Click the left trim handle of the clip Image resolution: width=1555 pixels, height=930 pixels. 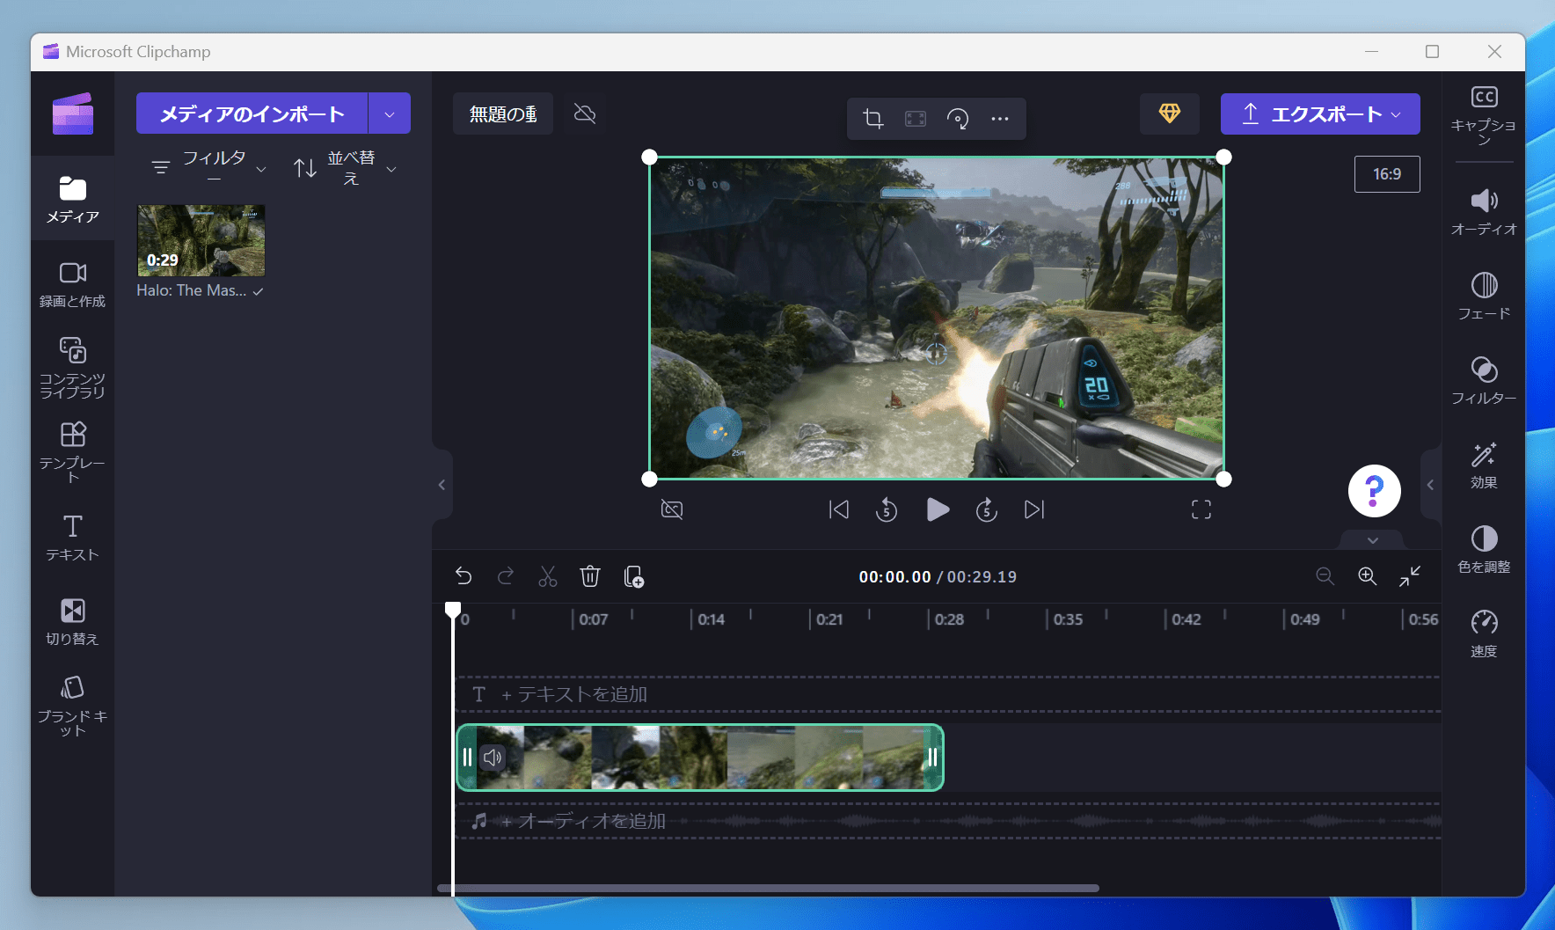point(467,758)
